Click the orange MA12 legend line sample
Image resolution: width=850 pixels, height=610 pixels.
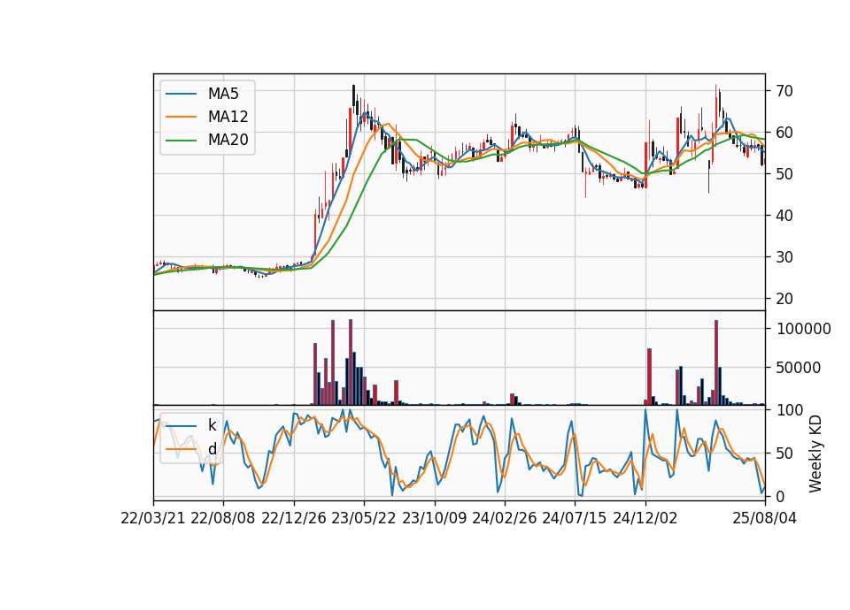181,117
